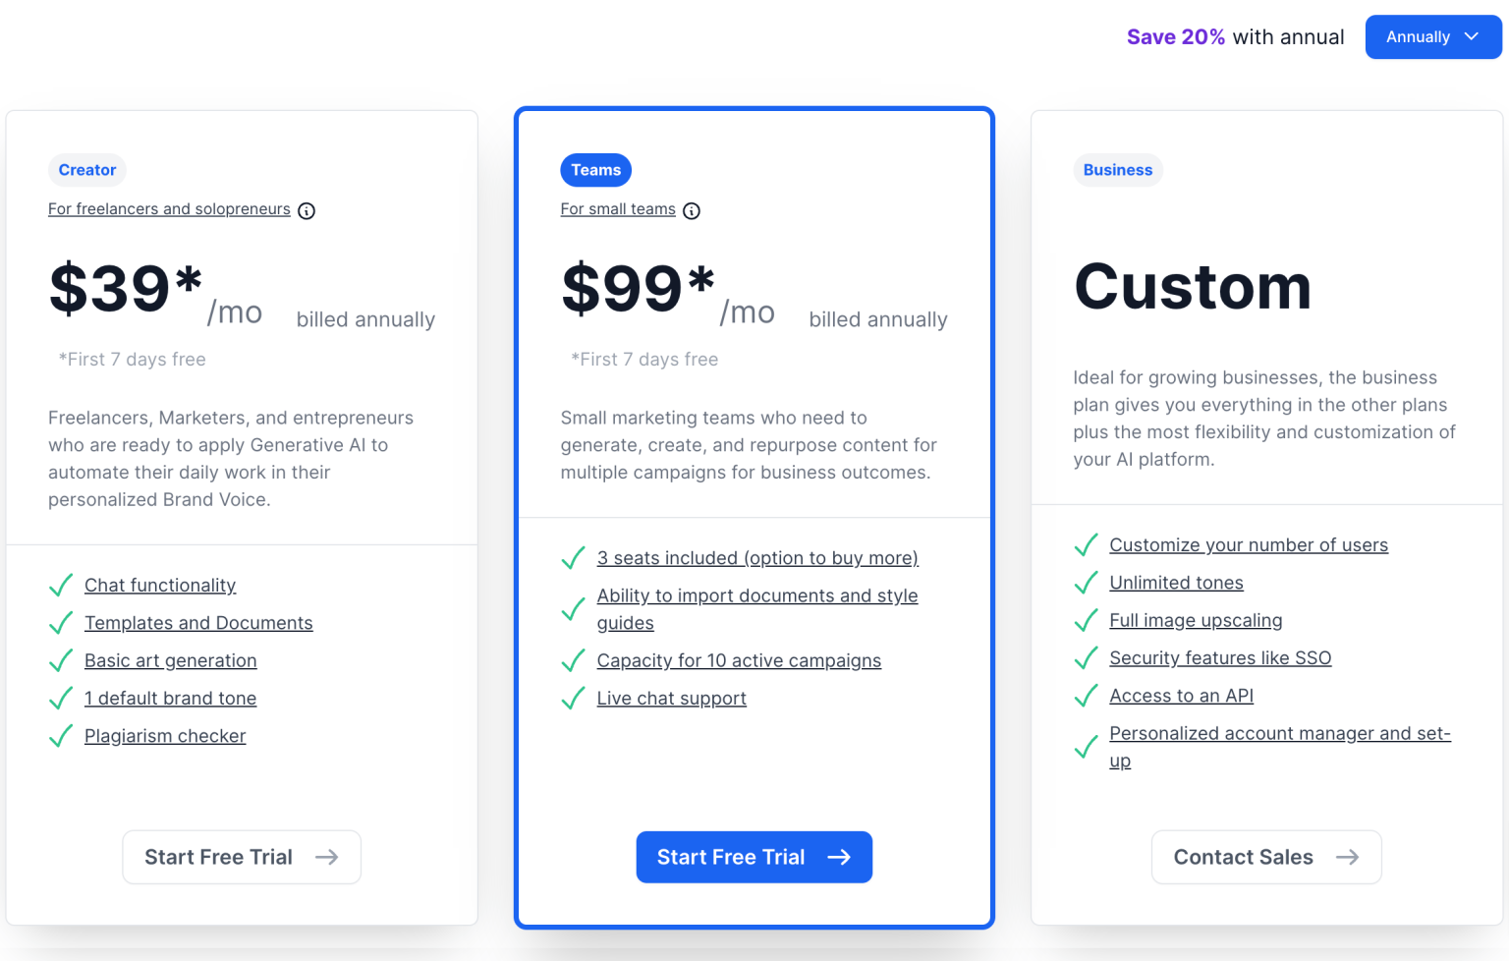Click info icon next to small teams
Viewport: 1509px width, 961px height.
(692, 211)
